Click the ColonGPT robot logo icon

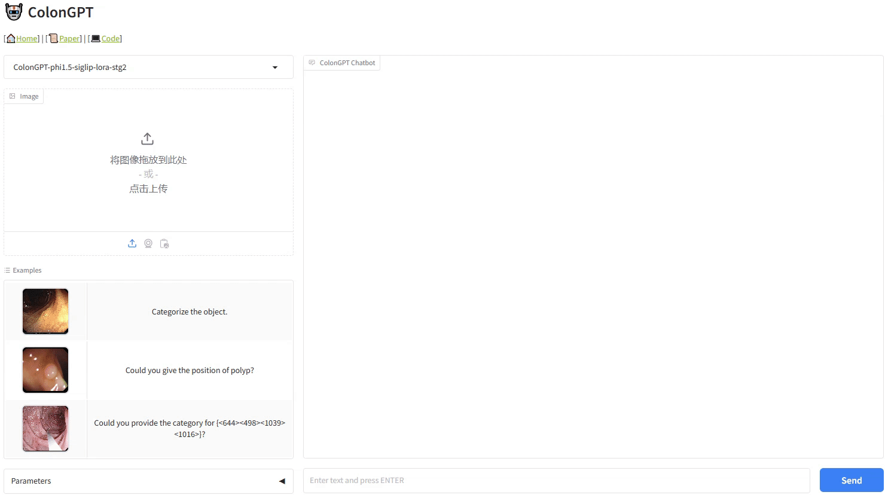14,12
